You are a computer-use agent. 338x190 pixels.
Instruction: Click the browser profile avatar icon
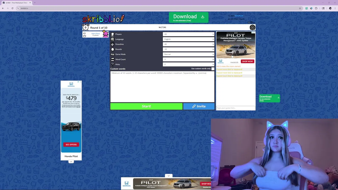[330, 8]
